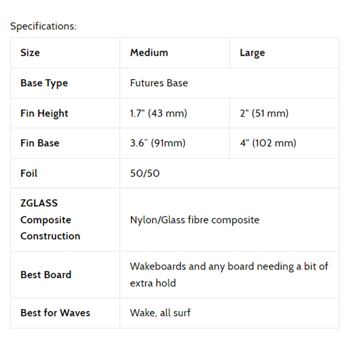The height and width of the screenshot is (350, 350).
Task: Select the "Fin Base" row label
Action: (x=40, y=143)
